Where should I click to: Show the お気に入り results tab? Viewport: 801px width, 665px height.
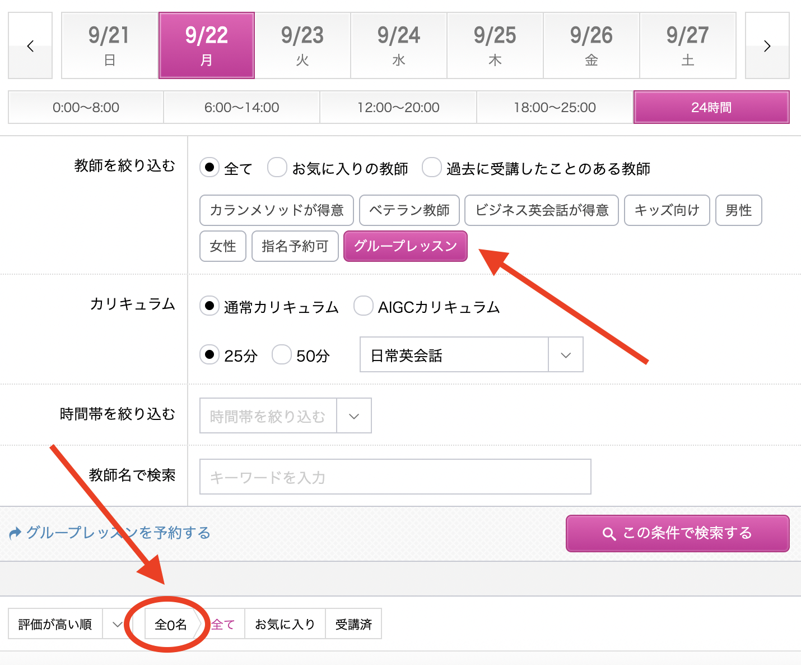click(285, 624)
